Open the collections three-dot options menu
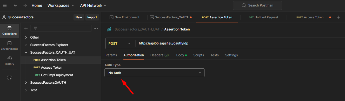 point(96,28)
